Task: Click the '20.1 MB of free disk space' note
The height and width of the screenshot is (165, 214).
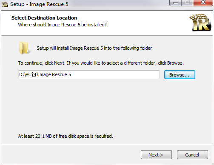Action: 66,136
